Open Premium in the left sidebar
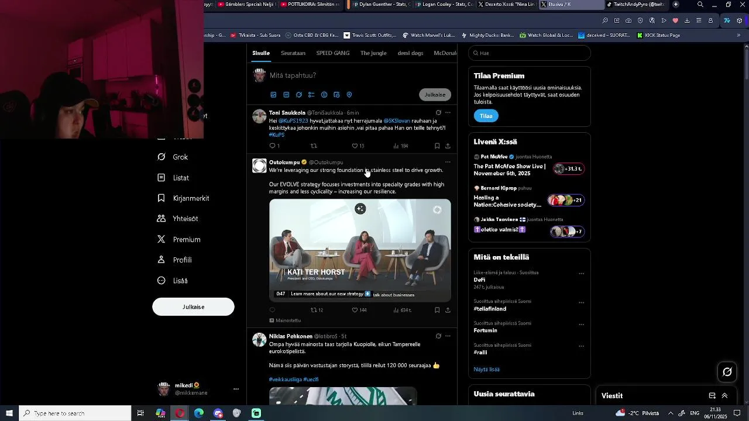The width and height of the screenshot is (749, 421). [178, 240]
